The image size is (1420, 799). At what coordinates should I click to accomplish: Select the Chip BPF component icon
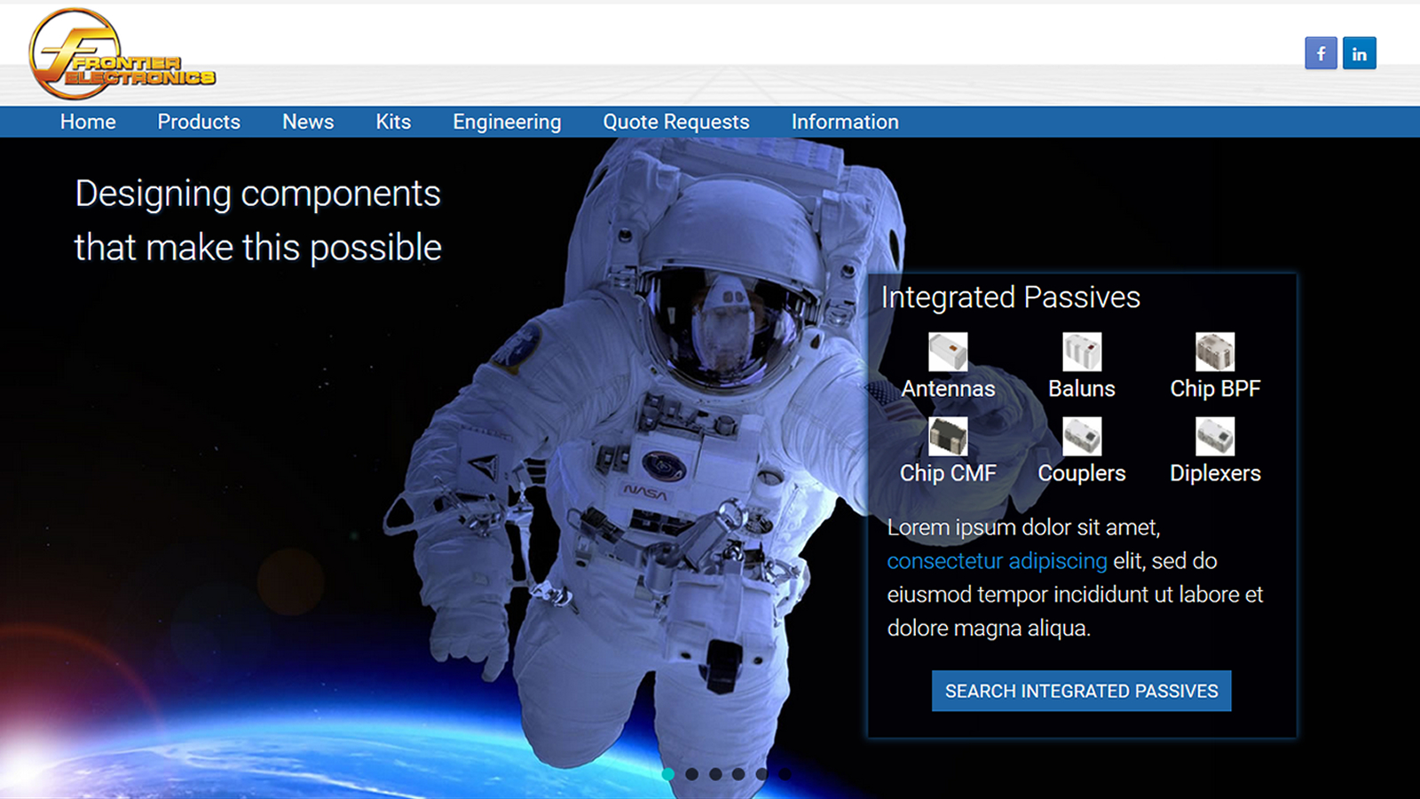pyautogui.click(x=1215, y=352)
